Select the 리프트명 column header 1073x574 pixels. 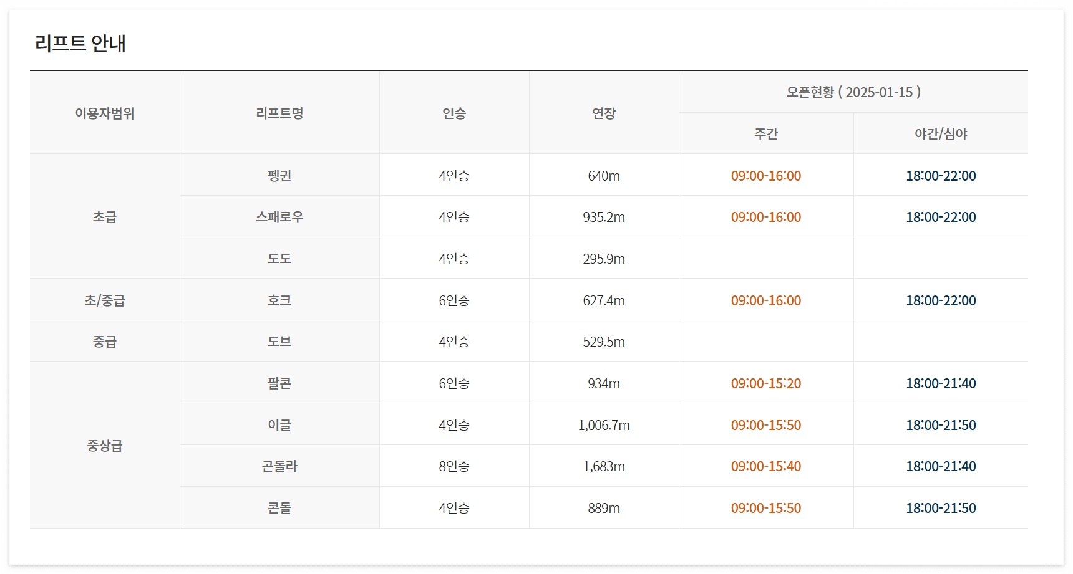point(279,113)
